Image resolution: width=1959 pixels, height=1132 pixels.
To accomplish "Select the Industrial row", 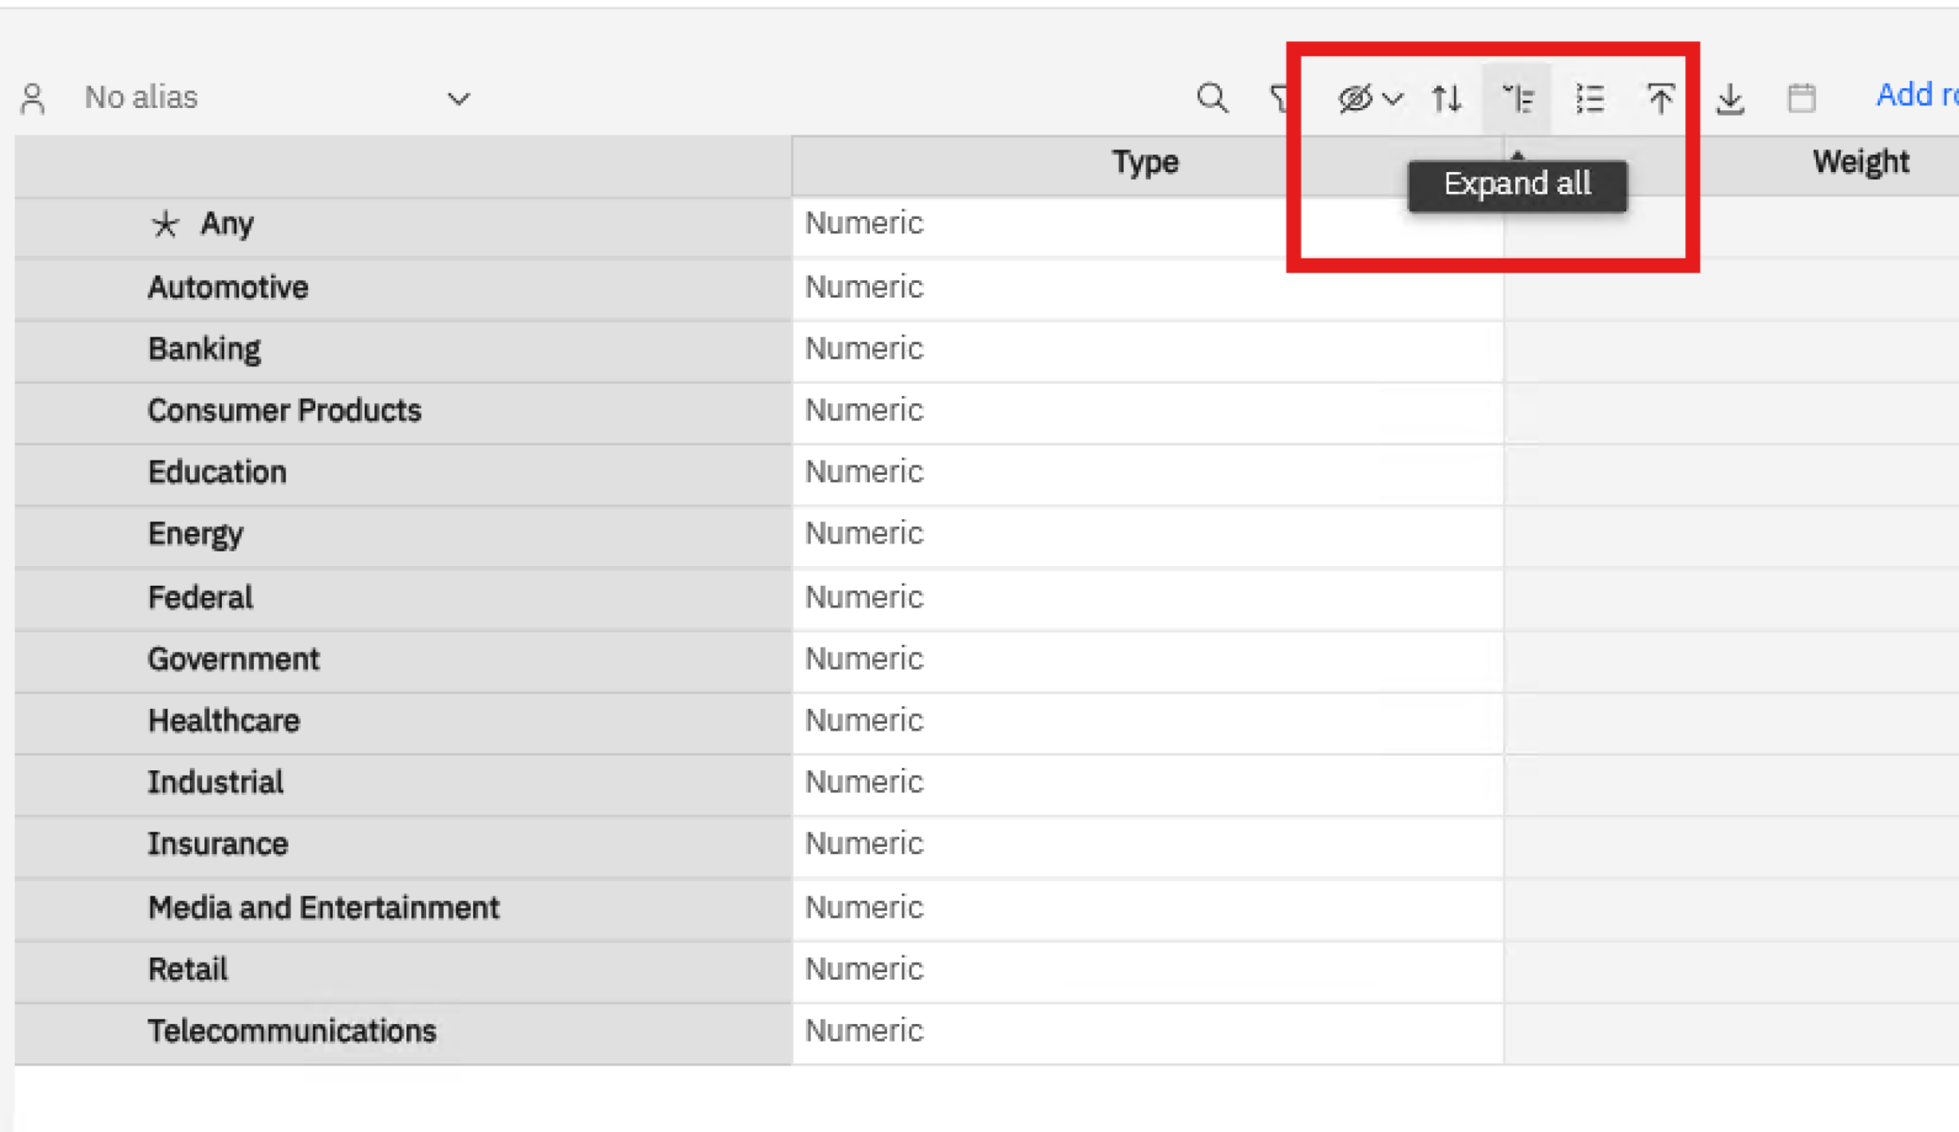I will (x=403, y=783).
